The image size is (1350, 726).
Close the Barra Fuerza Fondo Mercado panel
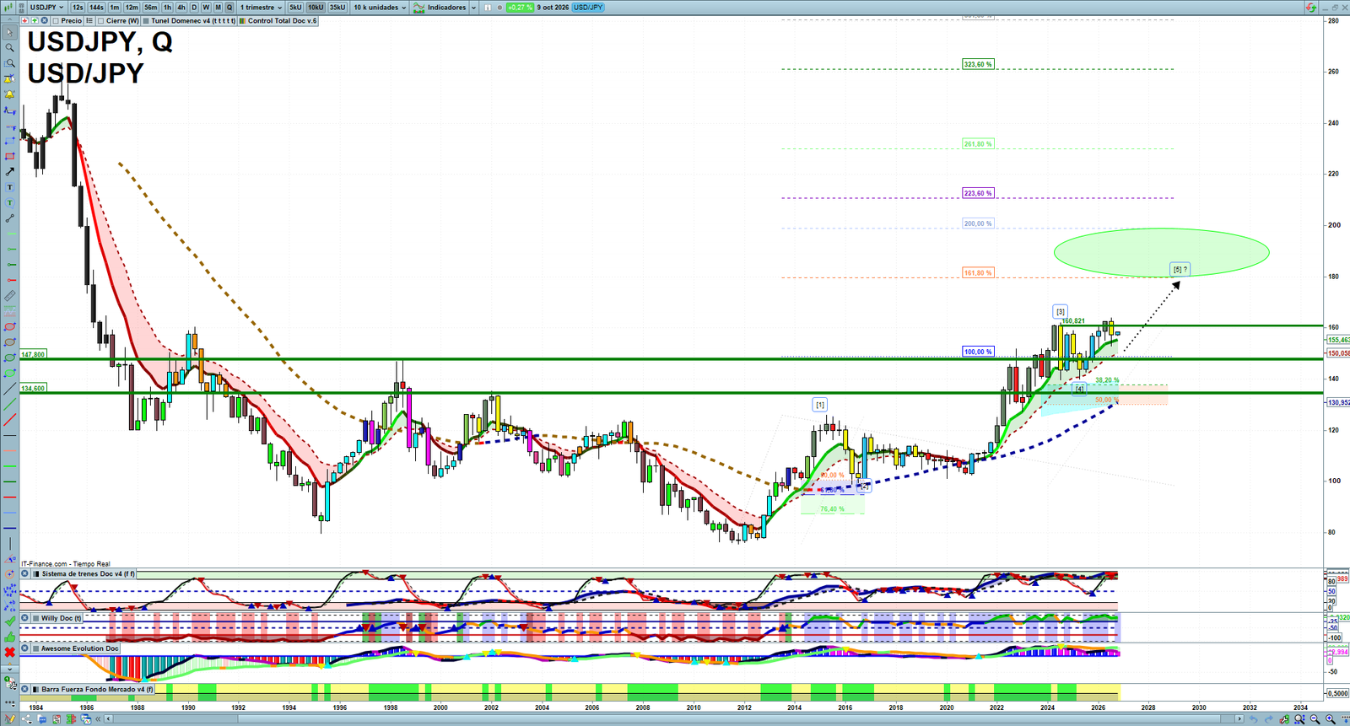[25, 689]
